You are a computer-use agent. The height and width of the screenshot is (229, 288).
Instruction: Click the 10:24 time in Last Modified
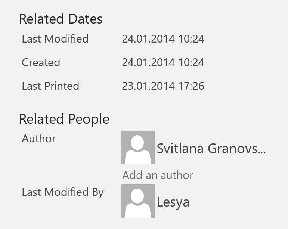point(191,39)
